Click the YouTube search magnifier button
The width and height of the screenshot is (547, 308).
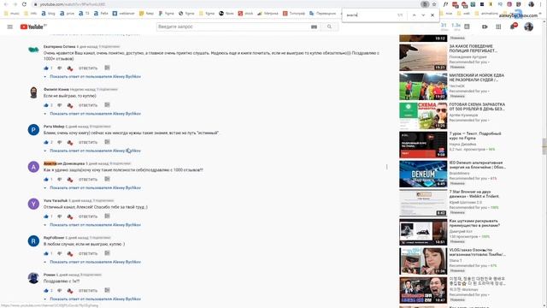tap(329, 27)
